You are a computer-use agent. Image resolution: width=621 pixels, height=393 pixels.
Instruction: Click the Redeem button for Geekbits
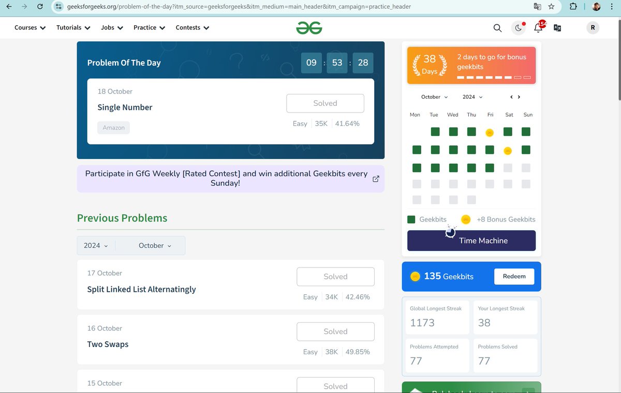514,276
